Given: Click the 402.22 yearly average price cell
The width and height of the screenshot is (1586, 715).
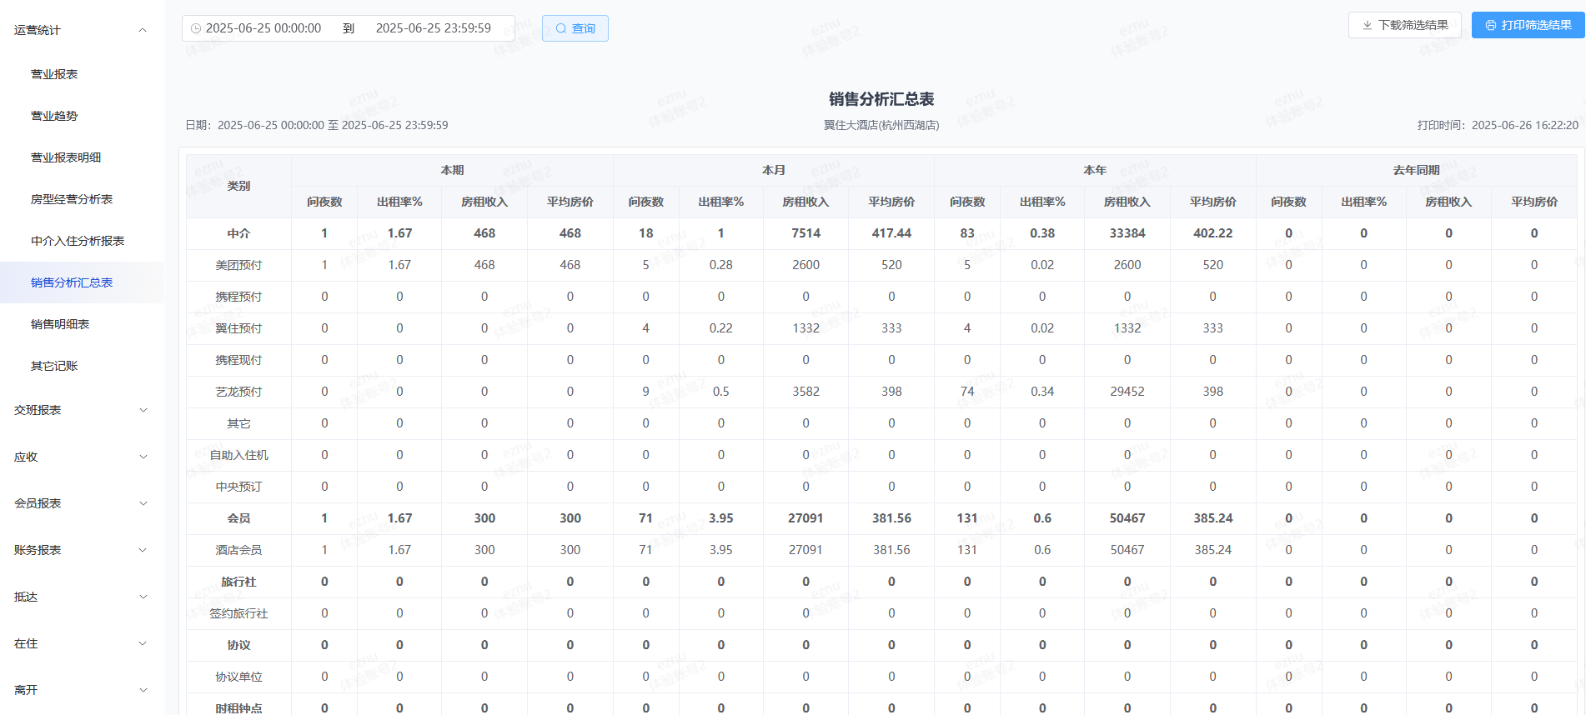Looking at the screenshot, I should tap(1212, 233).
